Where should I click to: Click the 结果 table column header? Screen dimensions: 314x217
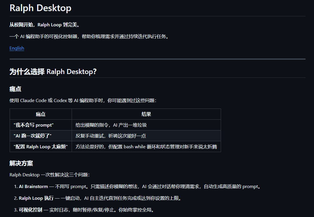tap(146, 114)
